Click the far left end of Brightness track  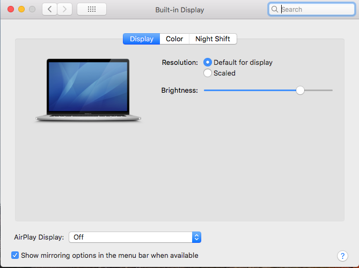tap(206, 90)
